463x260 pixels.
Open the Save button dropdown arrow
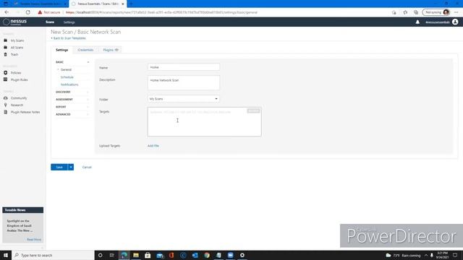[x=71, y=167]
